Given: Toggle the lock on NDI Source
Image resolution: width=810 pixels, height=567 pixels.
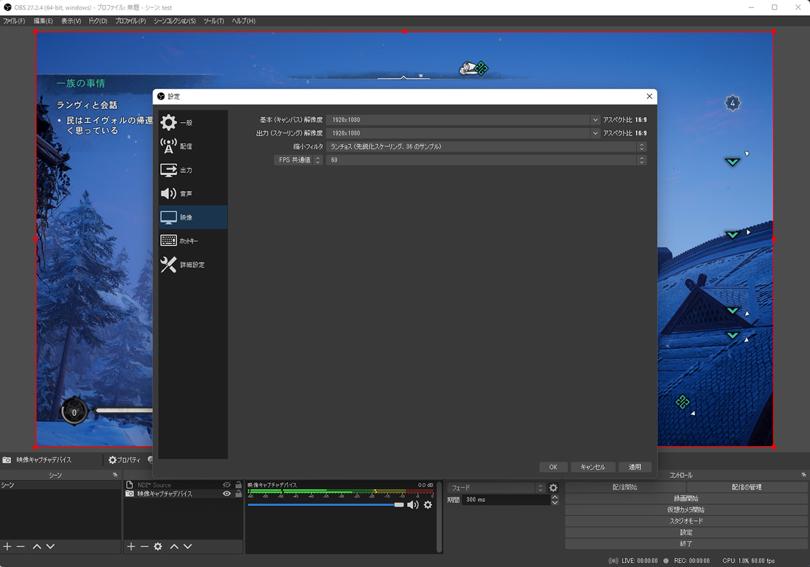Looking at the screenshot, I should 238,485.
